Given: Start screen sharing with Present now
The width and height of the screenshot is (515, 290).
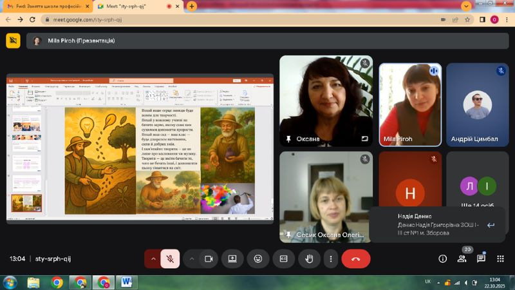Looking at the screenshot, I should pos(232,258).
